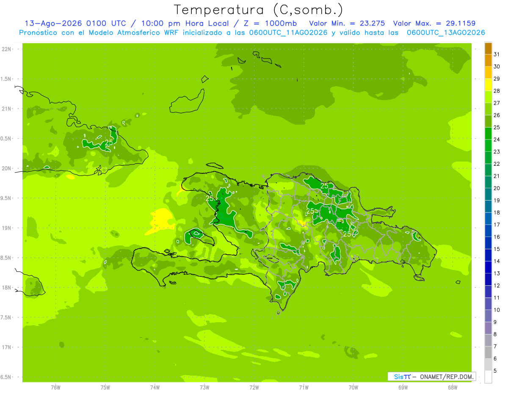Click the '68W' longitude label
Screen dimensions: 508x393
tap(452, 387)
